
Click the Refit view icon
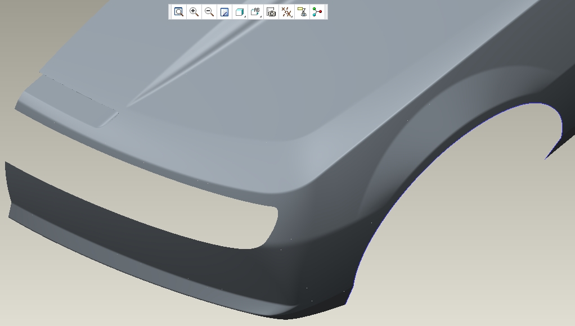click(178, 12)
